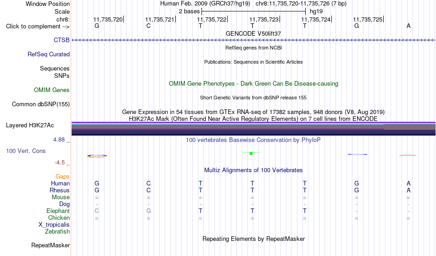
Task: Open OMIM Genes track label
Action: click(51, 90)
